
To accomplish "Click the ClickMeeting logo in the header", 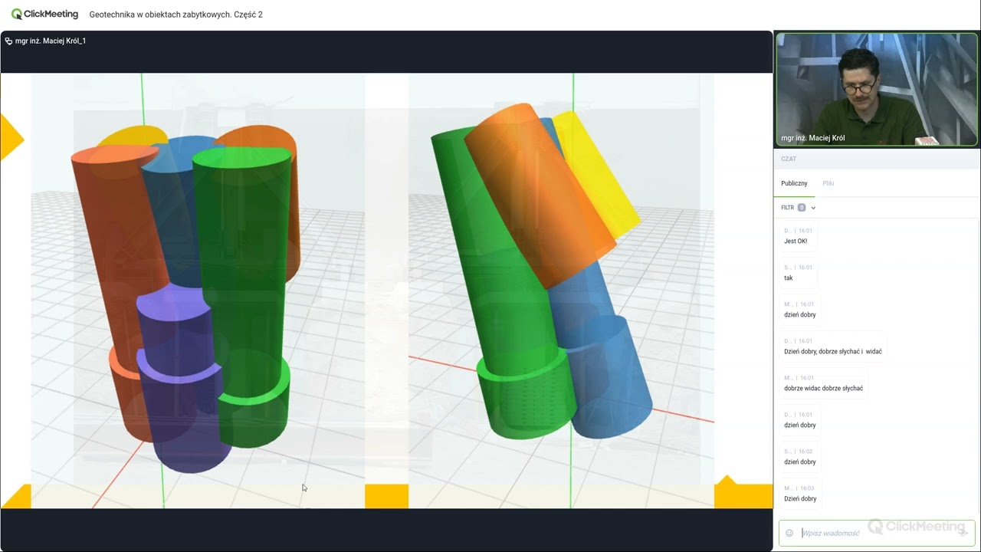I will click(x=44, y=14).
